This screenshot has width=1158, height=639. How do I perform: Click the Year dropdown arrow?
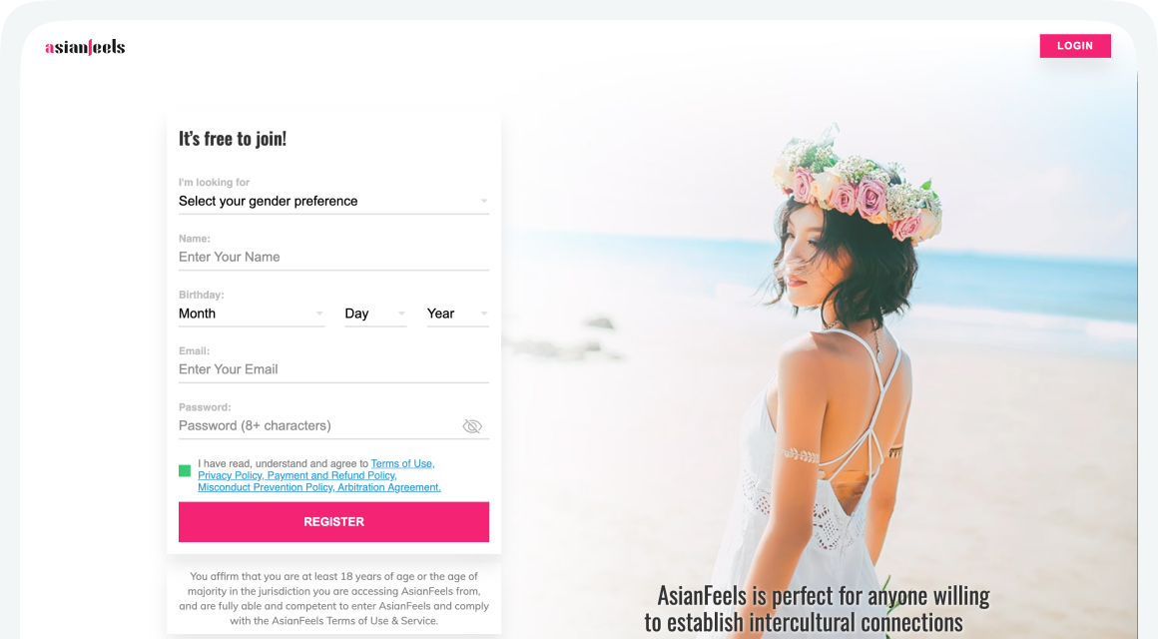pos(484,314)
